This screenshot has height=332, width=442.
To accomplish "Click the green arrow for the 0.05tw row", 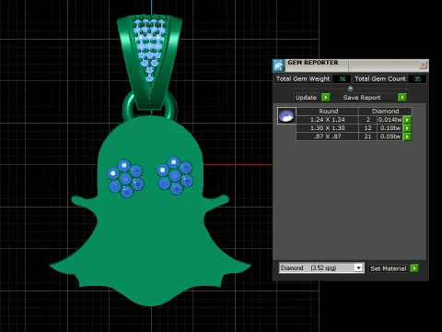I will point(407,136).
